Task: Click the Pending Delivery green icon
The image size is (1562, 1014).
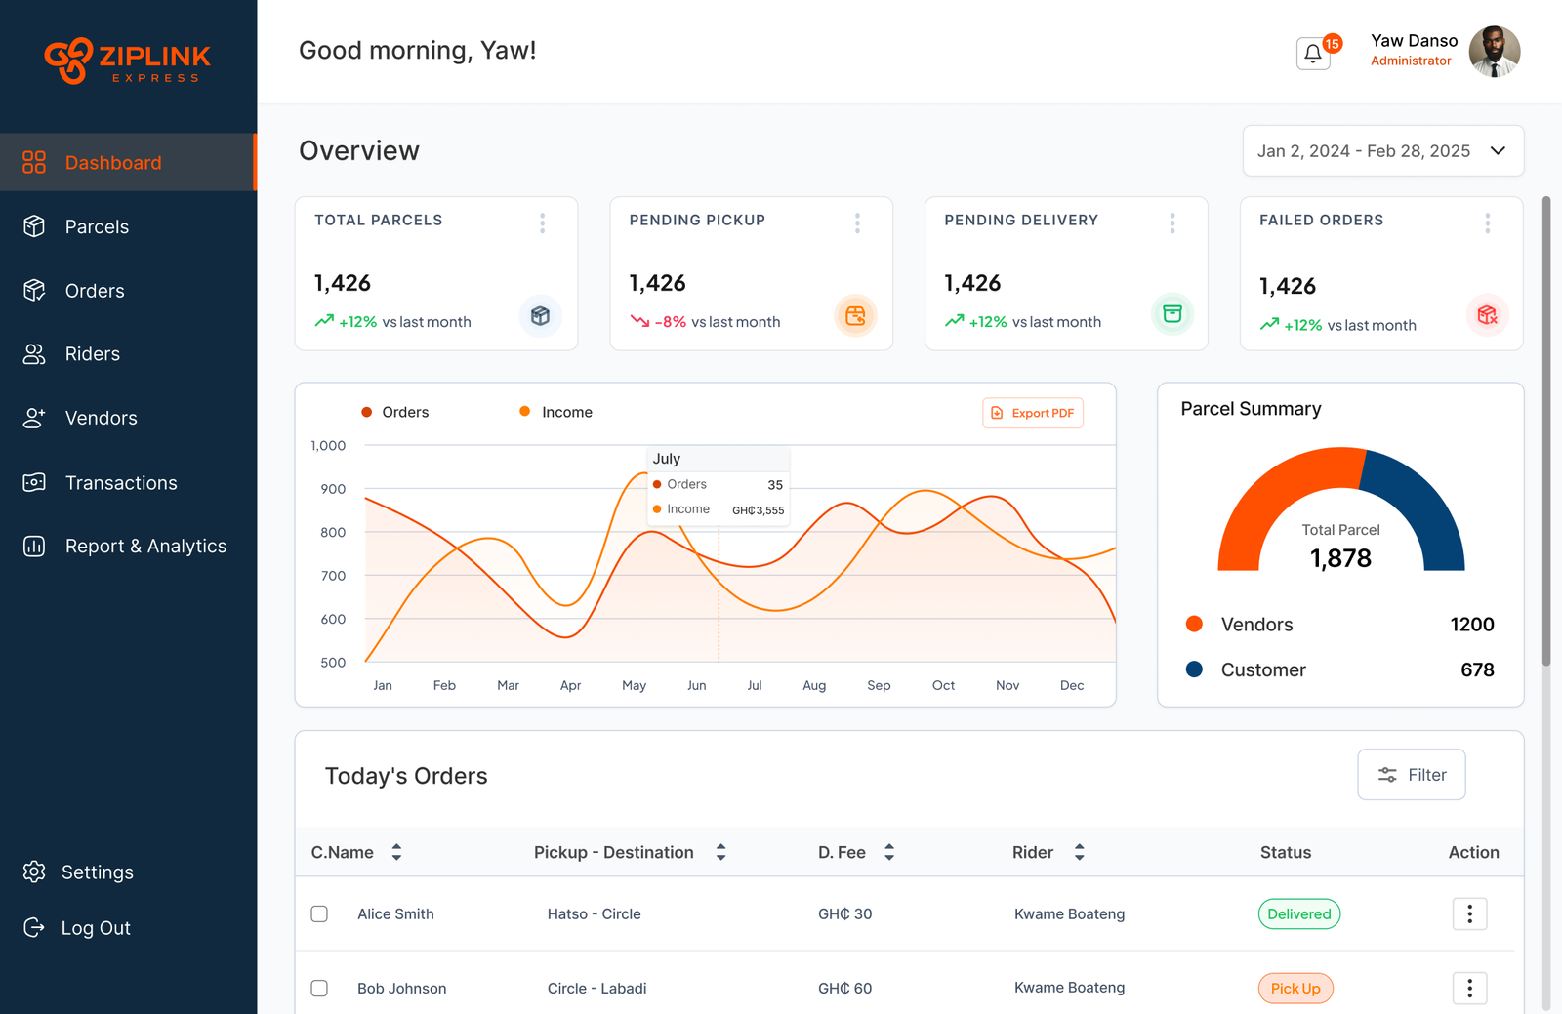Action: click(1171, 314)
